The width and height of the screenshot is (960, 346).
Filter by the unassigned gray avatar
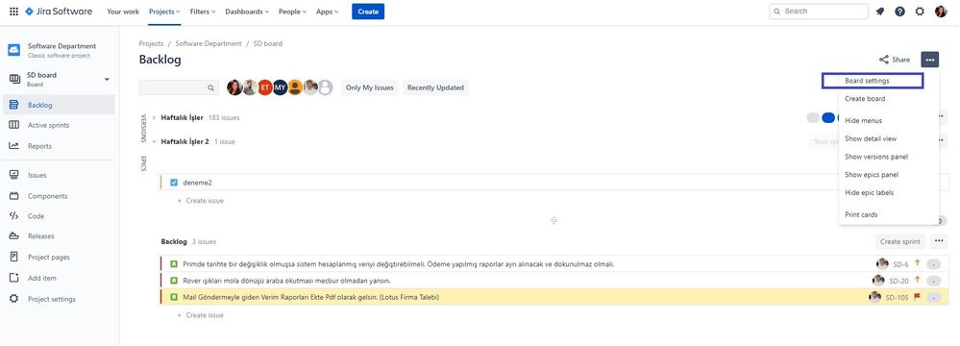325,87
